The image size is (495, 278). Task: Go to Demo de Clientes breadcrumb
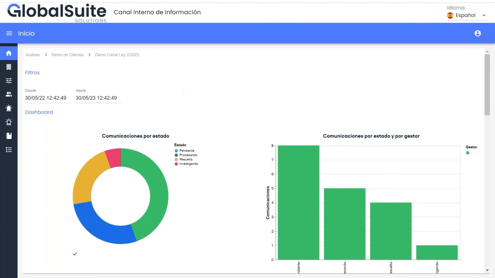pos(67,55)
